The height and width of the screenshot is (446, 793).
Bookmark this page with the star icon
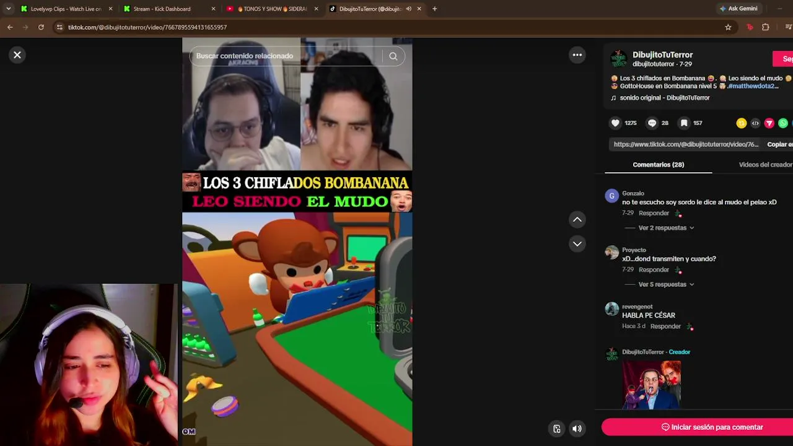point(728,27)
